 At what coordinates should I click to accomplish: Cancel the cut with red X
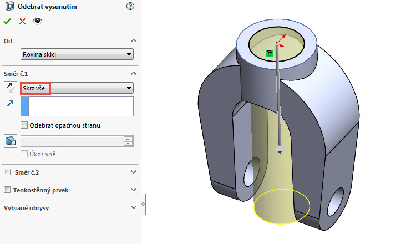(x=23, y=21)
